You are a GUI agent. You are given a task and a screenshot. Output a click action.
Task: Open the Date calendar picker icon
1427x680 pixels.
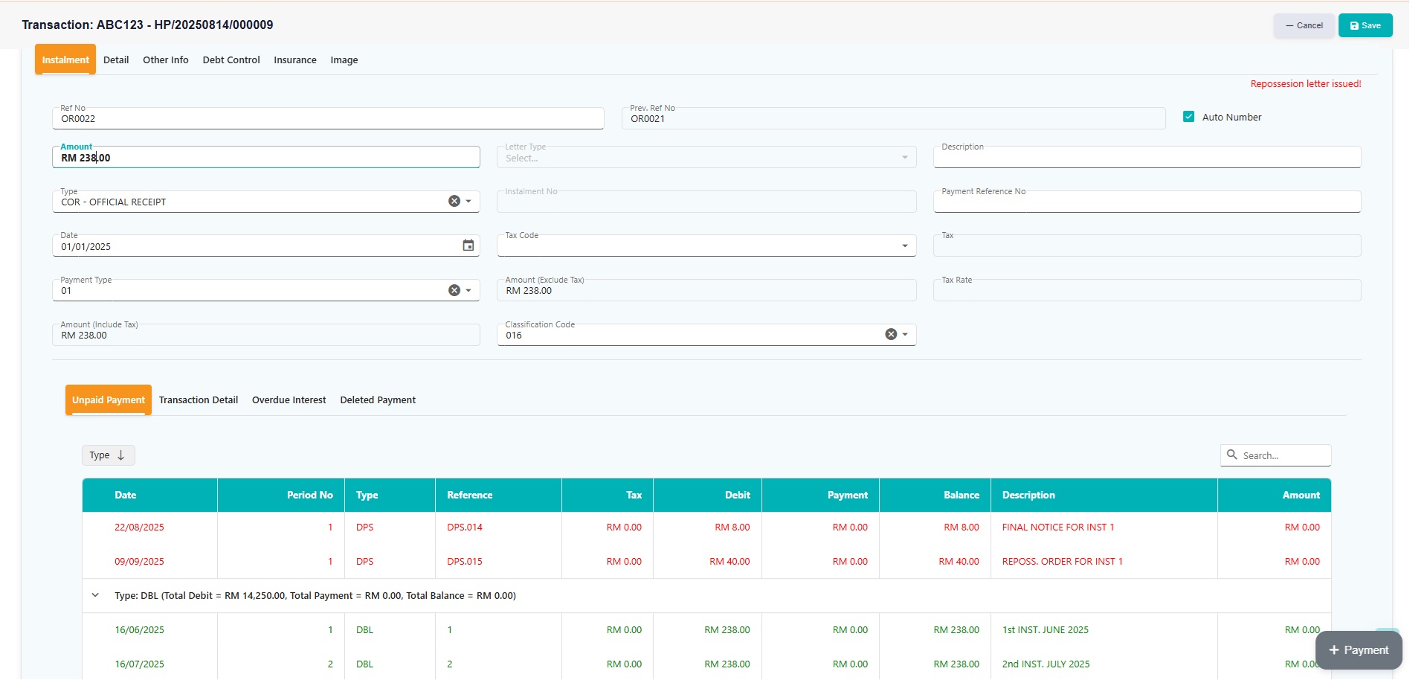468,246
